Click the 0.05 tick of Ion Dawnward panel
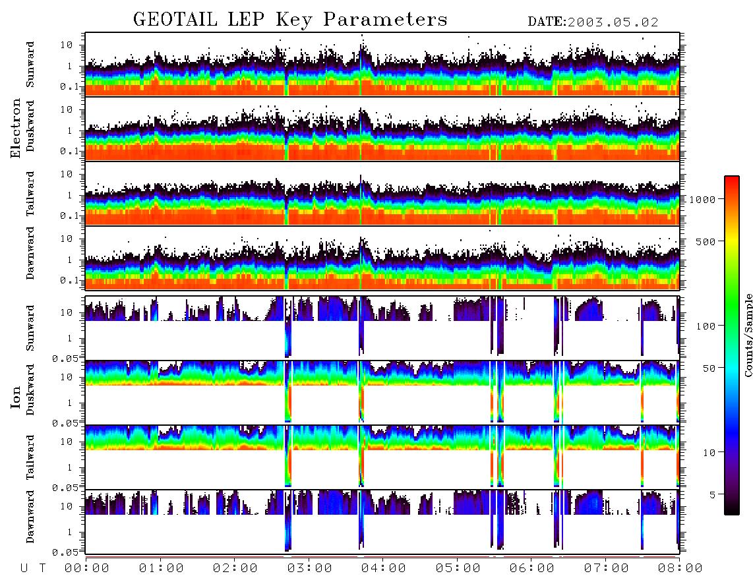Screen dimensions: 753x580 coord(65,552)
